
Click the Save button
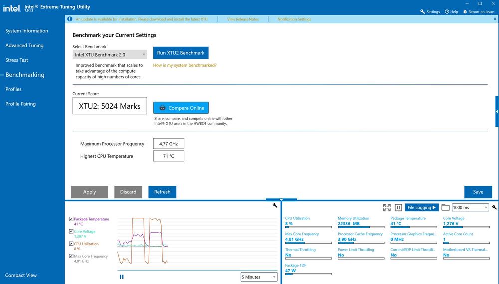(478, 192)
